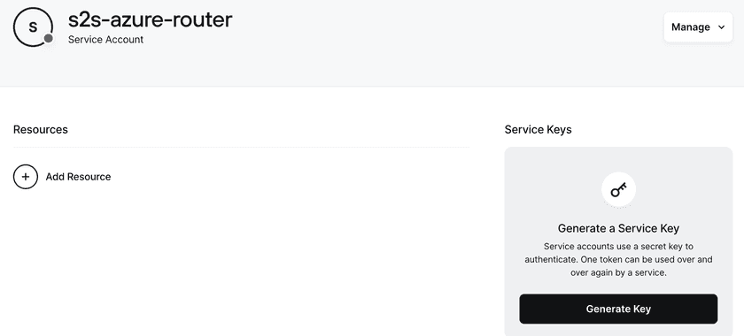Expand options via the Manage chevron arrow

pos(722,27)
